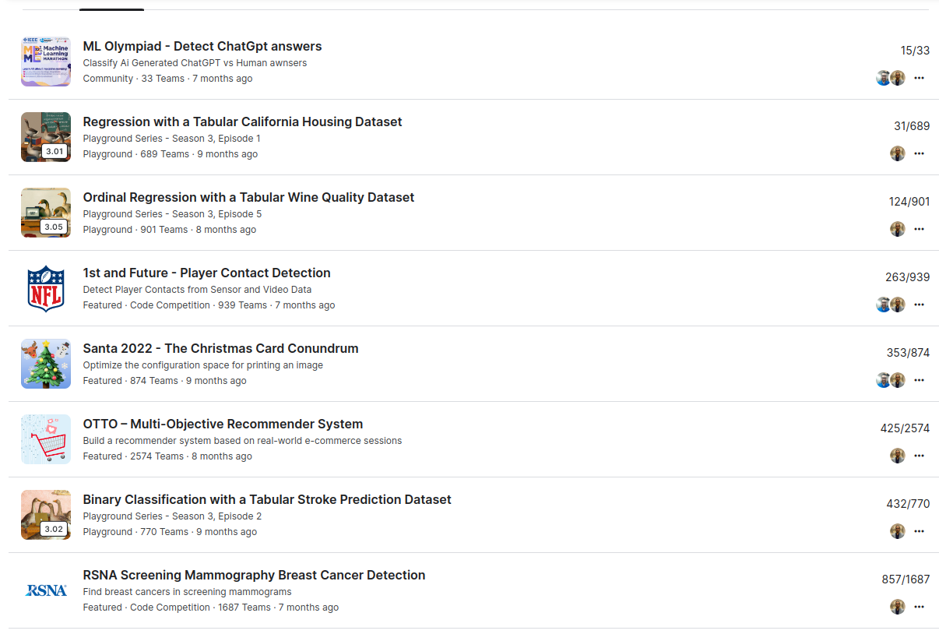Open the three-dot menu for ML Olympiad
Image resolution: width=939 pixels, height=634 pixels.
919,78
